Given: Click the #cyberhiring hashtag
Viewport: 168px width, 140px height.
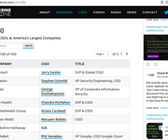Looking at the screenshot, I should click(153, 115).
